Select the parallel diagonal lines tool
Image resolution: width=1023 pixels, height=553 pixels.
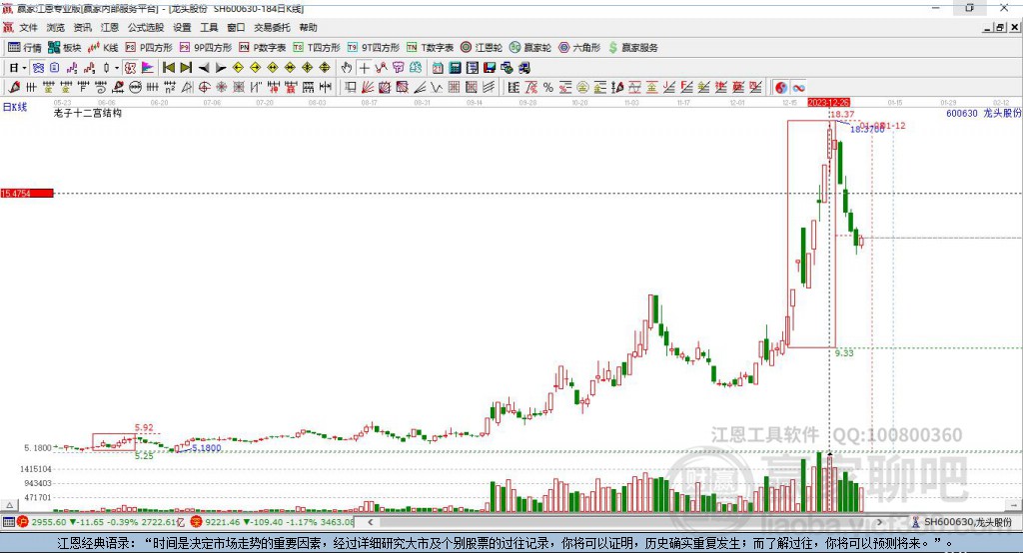[x=488, y=88]
